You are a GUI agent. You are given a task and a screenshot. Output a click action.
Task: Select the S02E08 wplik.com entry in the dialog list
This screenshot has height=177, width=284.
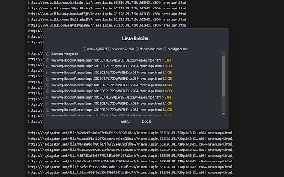106,104
